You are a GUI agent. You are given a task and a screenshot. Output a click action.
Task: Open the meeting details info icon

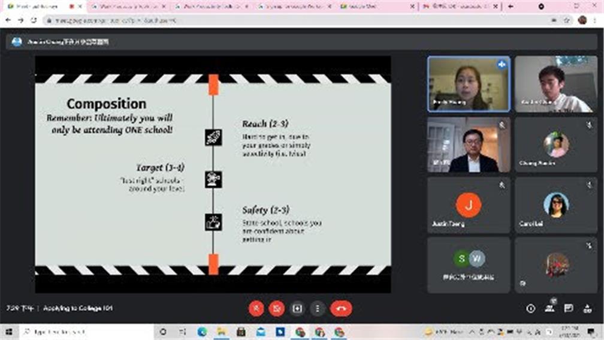point(530,308)
